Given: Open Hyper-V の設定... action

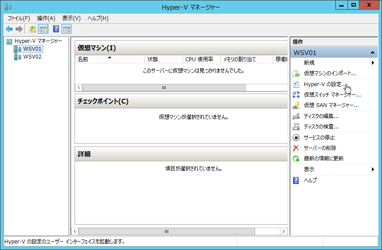Looking at the screenshot, I should tap(324, 84).
